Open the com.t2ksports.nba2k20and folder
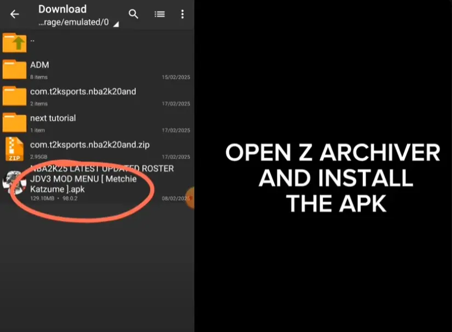Screen dimensions: 452x332 tap(97, 96)
